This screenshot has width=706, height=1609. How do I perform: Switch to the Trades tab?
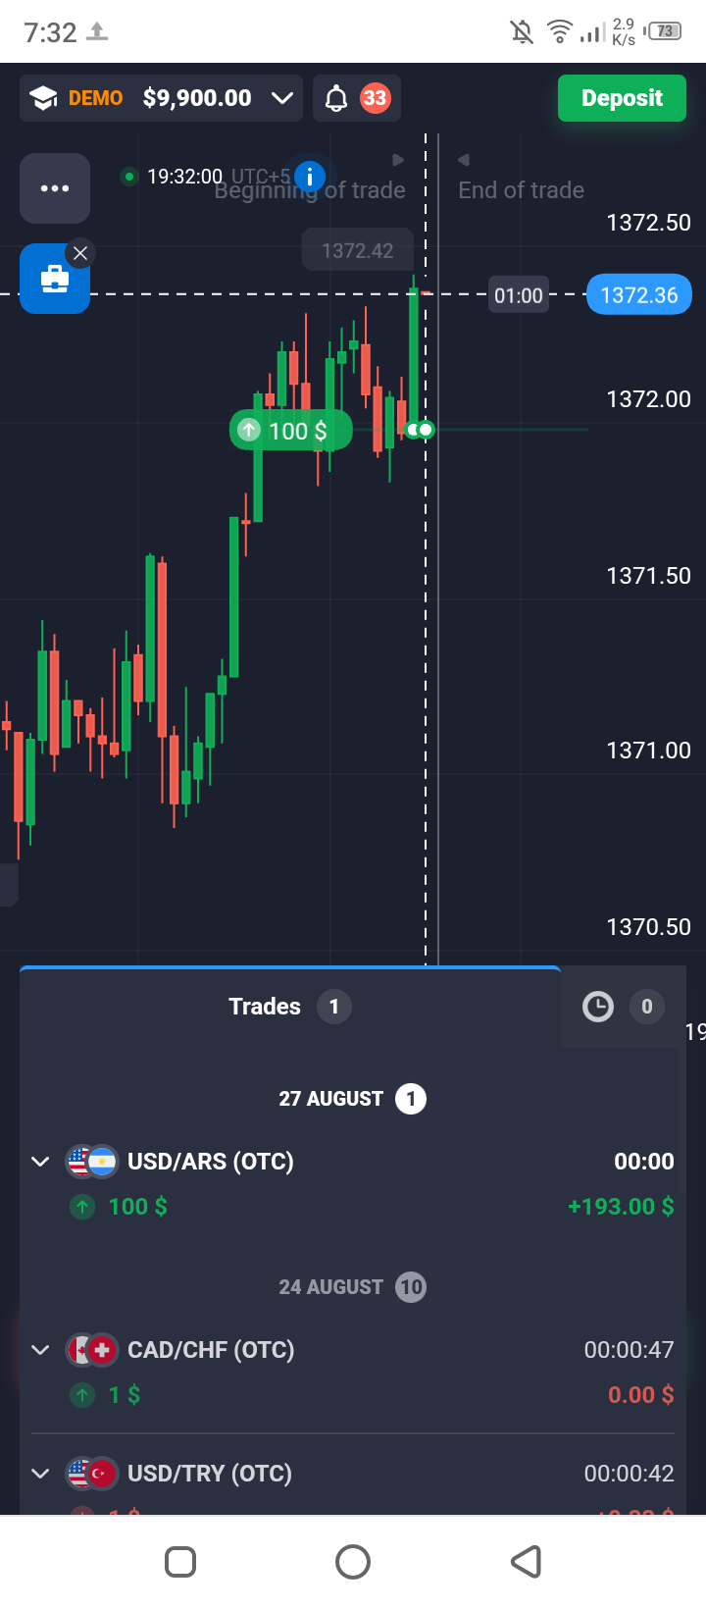(x=265, y=1007)
